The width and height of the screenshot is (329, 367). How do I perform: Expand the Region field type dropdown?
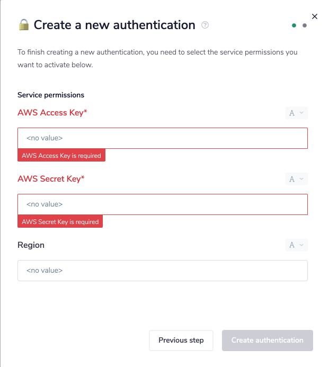pos(296,245)
